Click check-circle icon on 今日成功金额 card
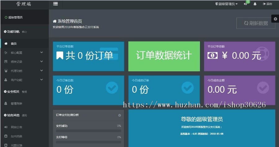 click(x=263, y=88)
